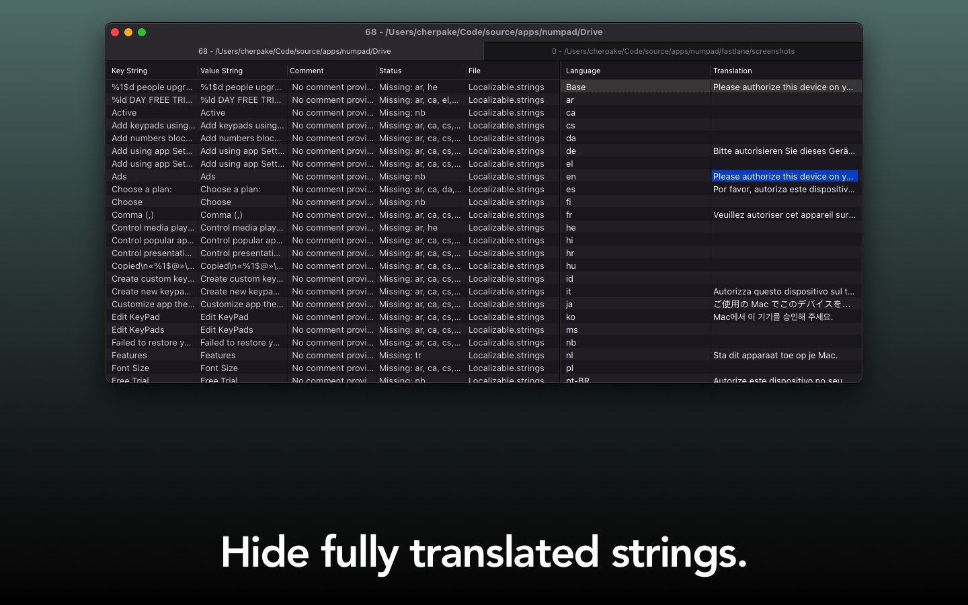
Task: Click the Dutch translation 'Sta dit apparaat toe...'
Action: 775,355
